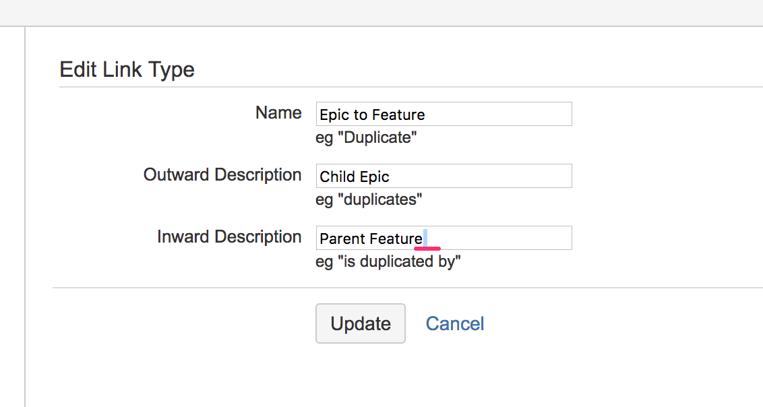763x407 pixels.
Task: Click the Cancel link
Action: tap(455, 323)
